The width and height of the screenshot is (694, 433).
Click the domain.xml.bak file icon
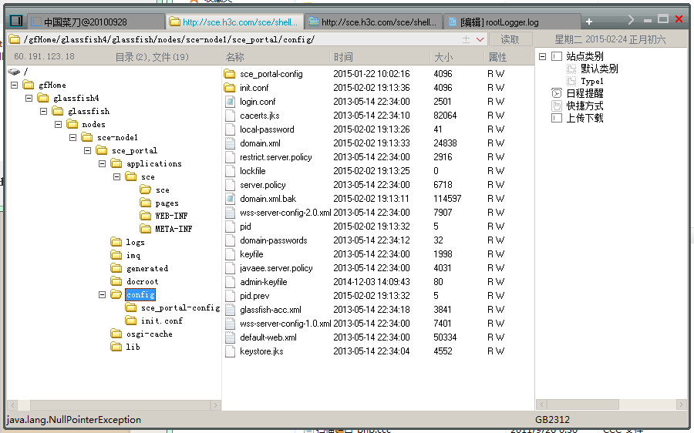(x=230, y=199)
